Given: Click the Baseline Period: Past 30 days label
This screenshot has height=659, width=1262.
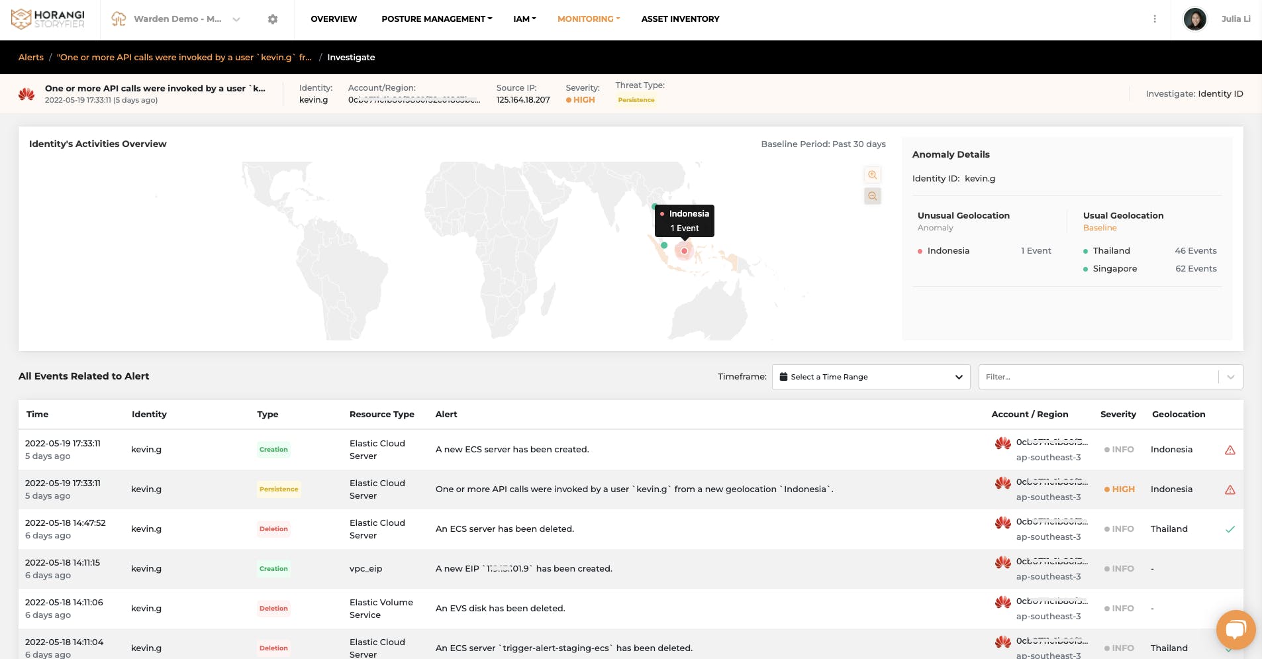Looking at the screenshot, I should (x=823, y=144).
